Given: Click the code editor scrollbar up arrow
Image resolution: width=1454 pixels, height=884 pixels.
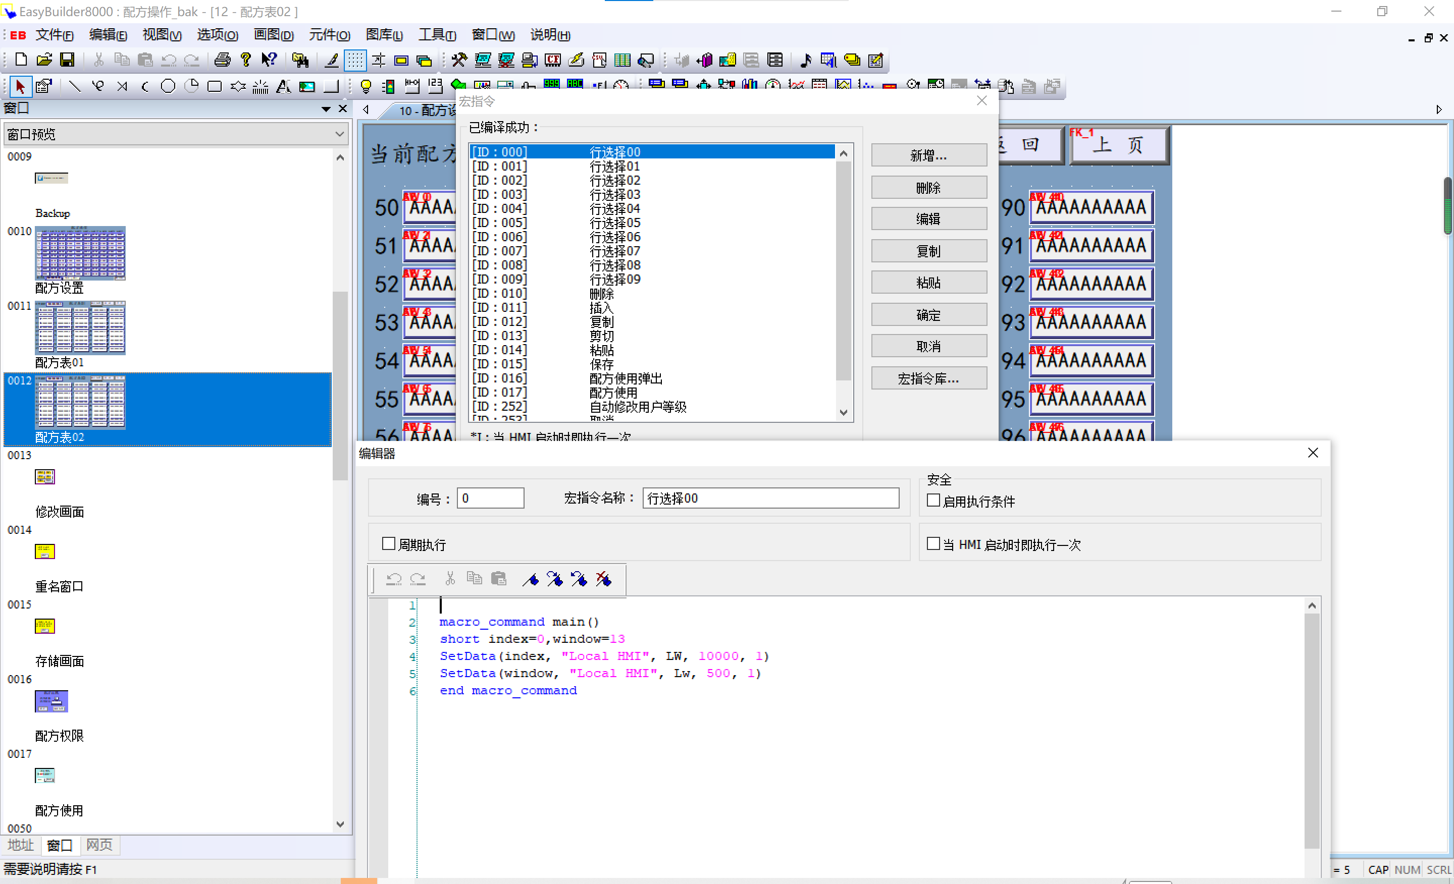Looking at the screenshot, I should 1312,605.
